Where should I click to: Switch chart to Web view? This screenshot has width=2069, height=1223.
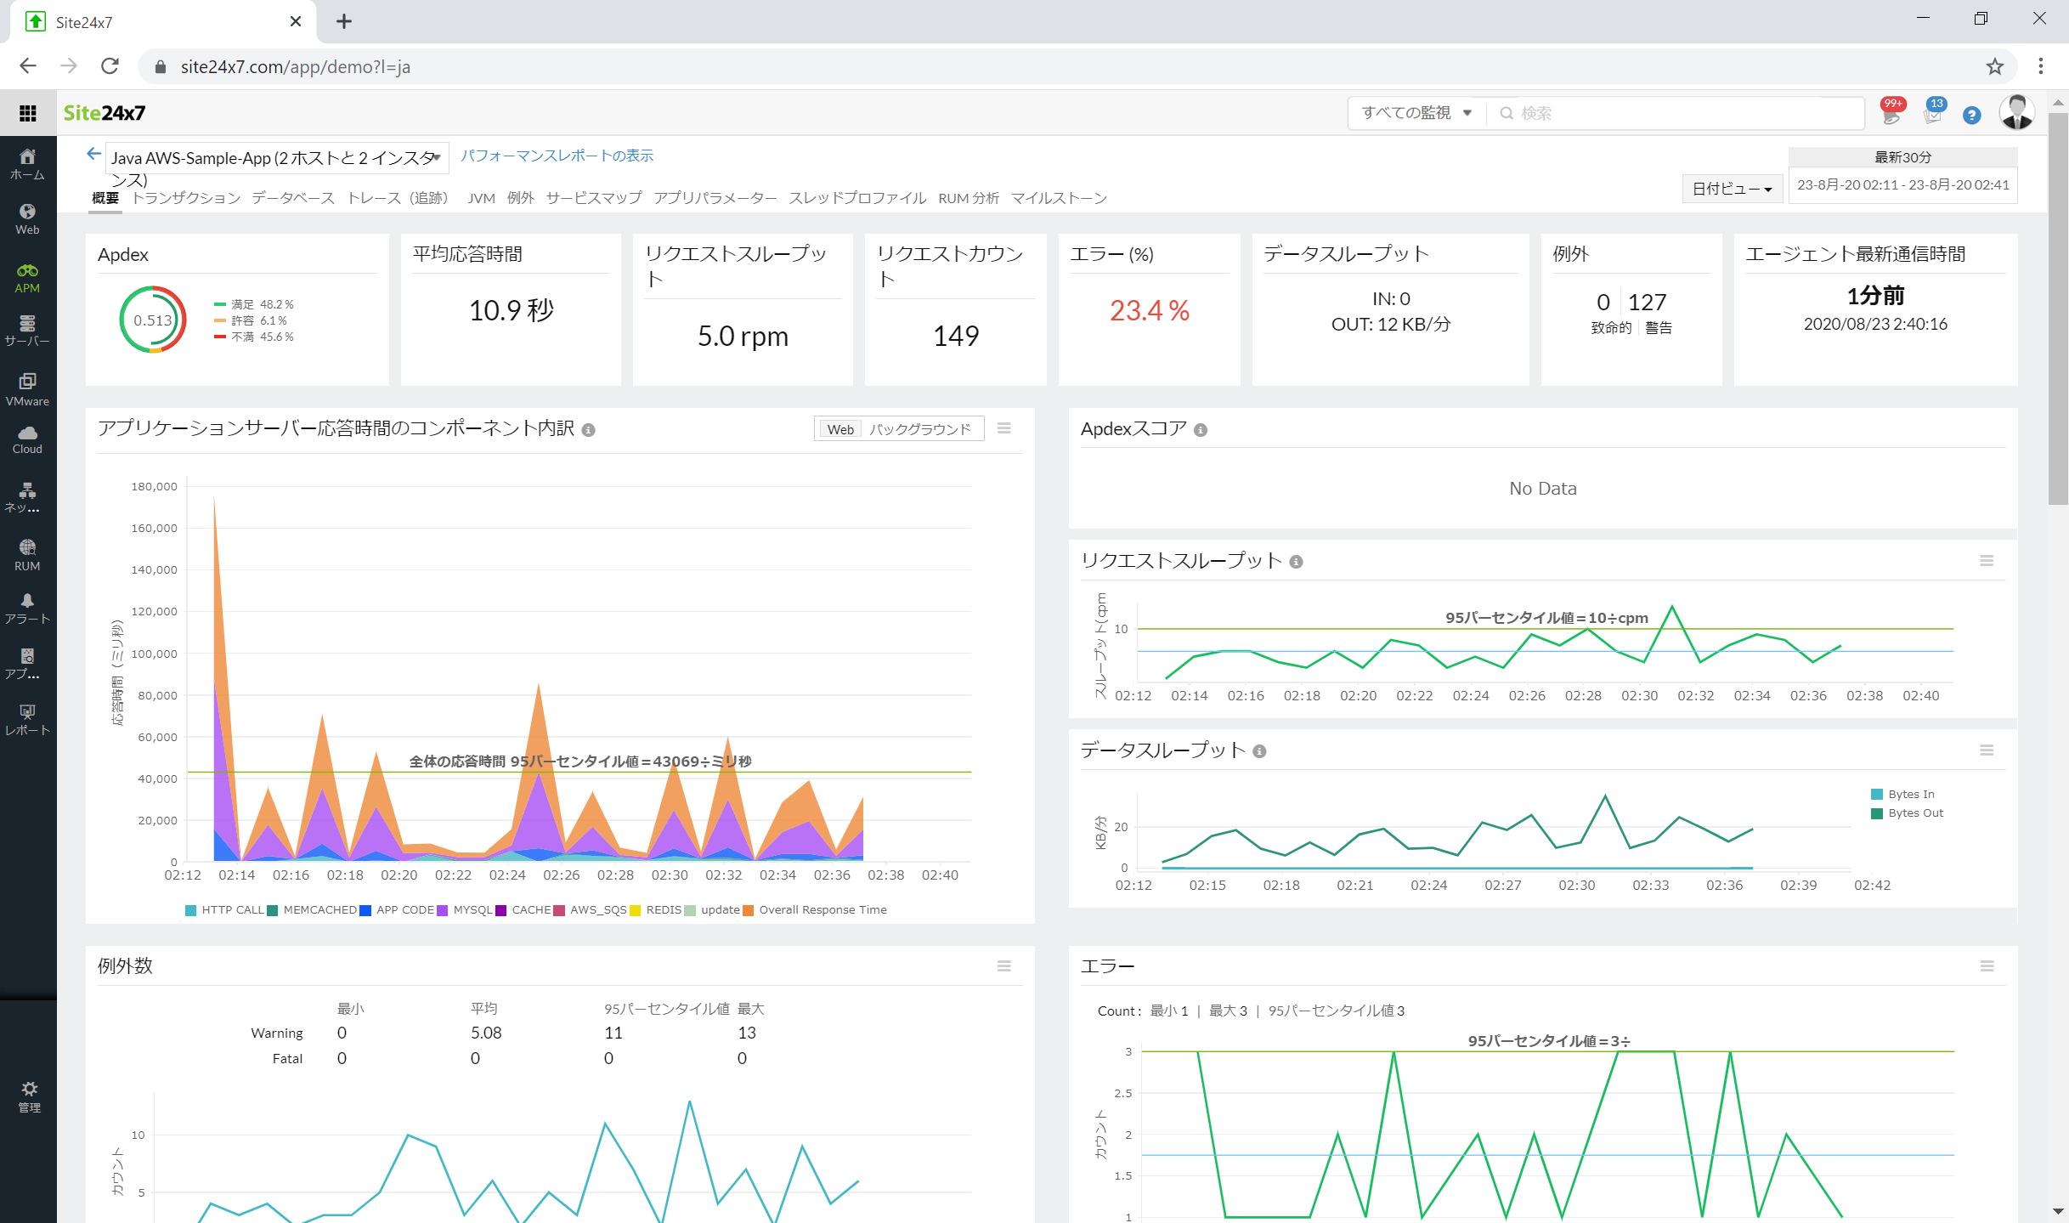pos(840,429)
